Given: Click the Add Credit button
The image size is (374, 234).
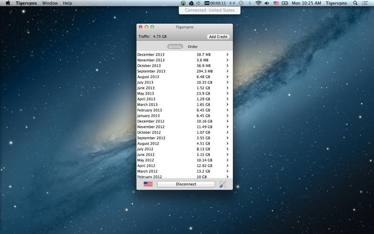Looking at the screenshot, I should (218, 37).
